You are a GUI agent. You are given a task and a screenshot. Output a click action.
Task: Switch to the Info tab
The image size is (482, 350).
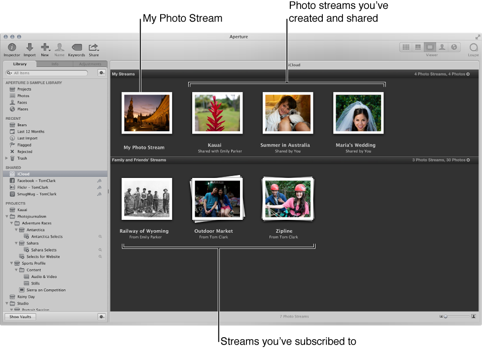pyautogui.click(x=55, y=64)
